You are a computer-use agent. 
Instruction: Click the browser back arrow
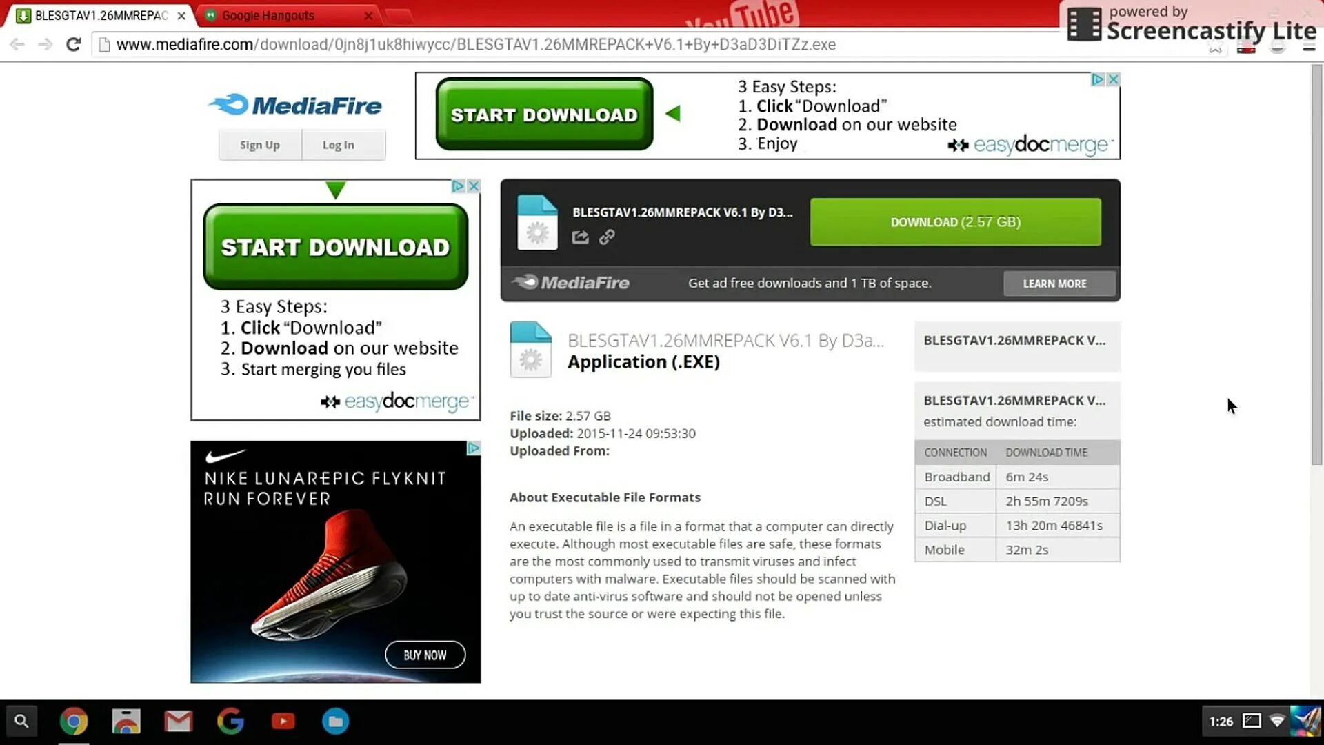[x=17, y=45]
